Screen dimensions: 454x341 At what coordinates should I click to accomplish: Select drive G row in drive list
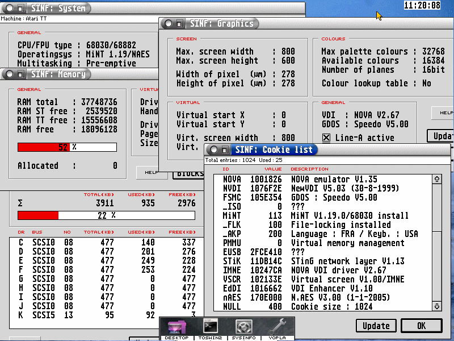(107, 278)
